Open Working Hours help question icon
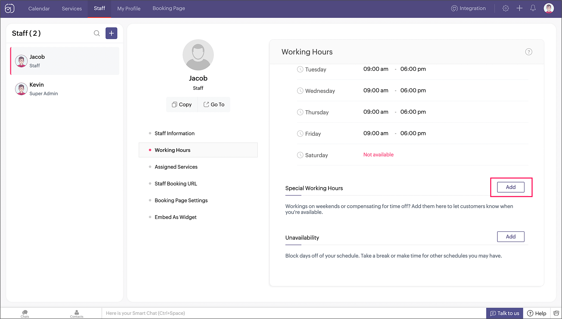Image resolution: width=562 pixels, height=319 pixels. coord(529,52)
